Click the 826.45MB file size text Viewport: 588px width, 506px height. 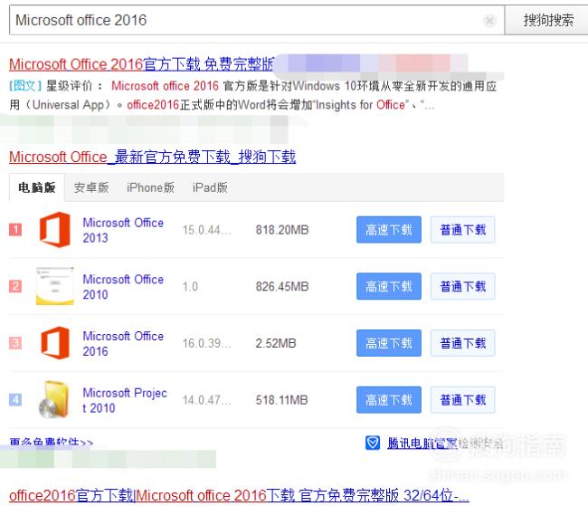[x=282, y=286]
